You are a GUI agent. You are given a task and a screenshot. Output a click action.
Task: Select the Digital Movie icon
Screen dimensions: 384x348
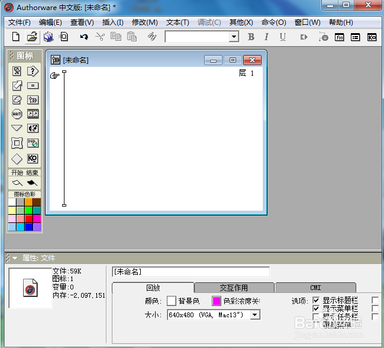coord(33,114)
